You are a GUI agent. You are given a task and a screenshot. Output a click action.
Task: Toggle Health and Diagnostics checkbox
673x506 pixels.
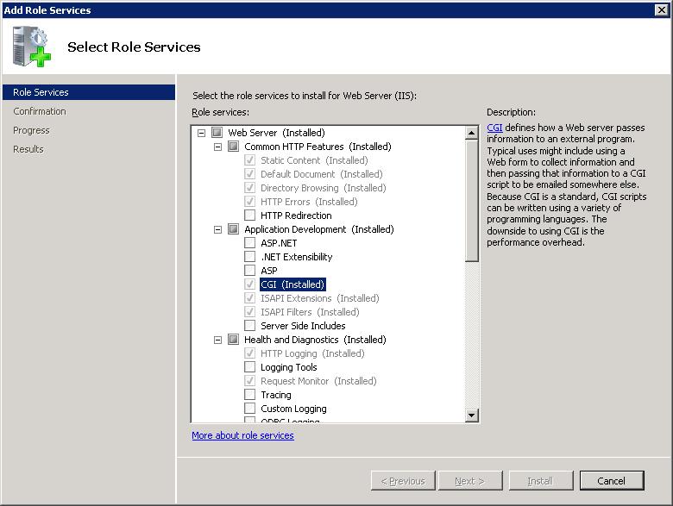[234, 339]
